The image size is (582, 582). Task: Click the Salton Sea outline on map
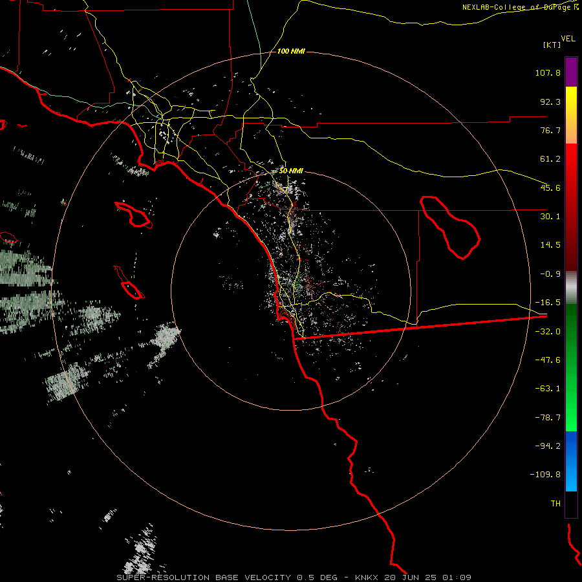pos(450,227)
